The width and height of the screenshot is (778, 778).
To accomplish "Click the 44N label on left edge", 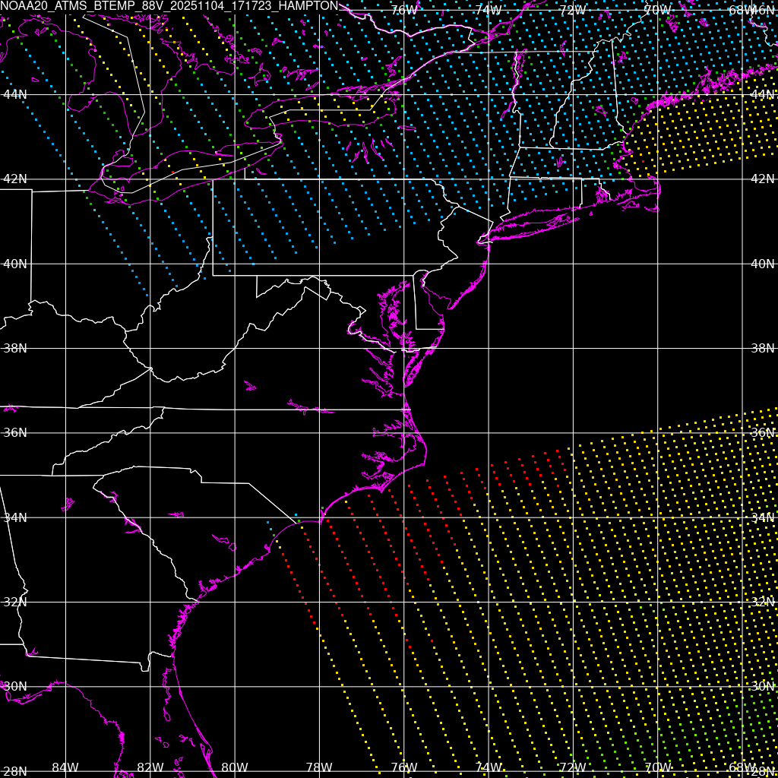I will [x=15, y=94].
